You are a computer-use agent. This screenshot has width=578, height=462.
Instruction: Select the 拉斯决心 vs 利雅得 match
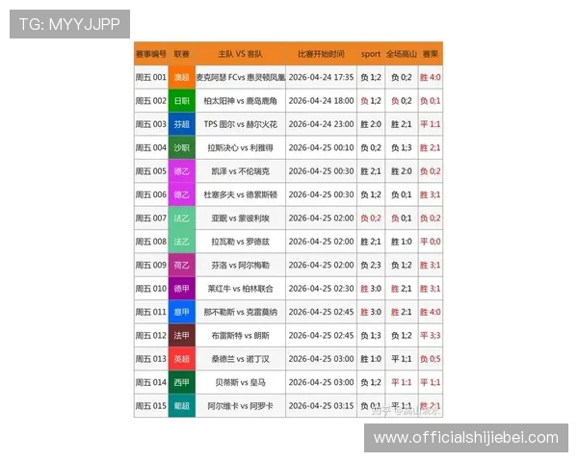[240, 147]
